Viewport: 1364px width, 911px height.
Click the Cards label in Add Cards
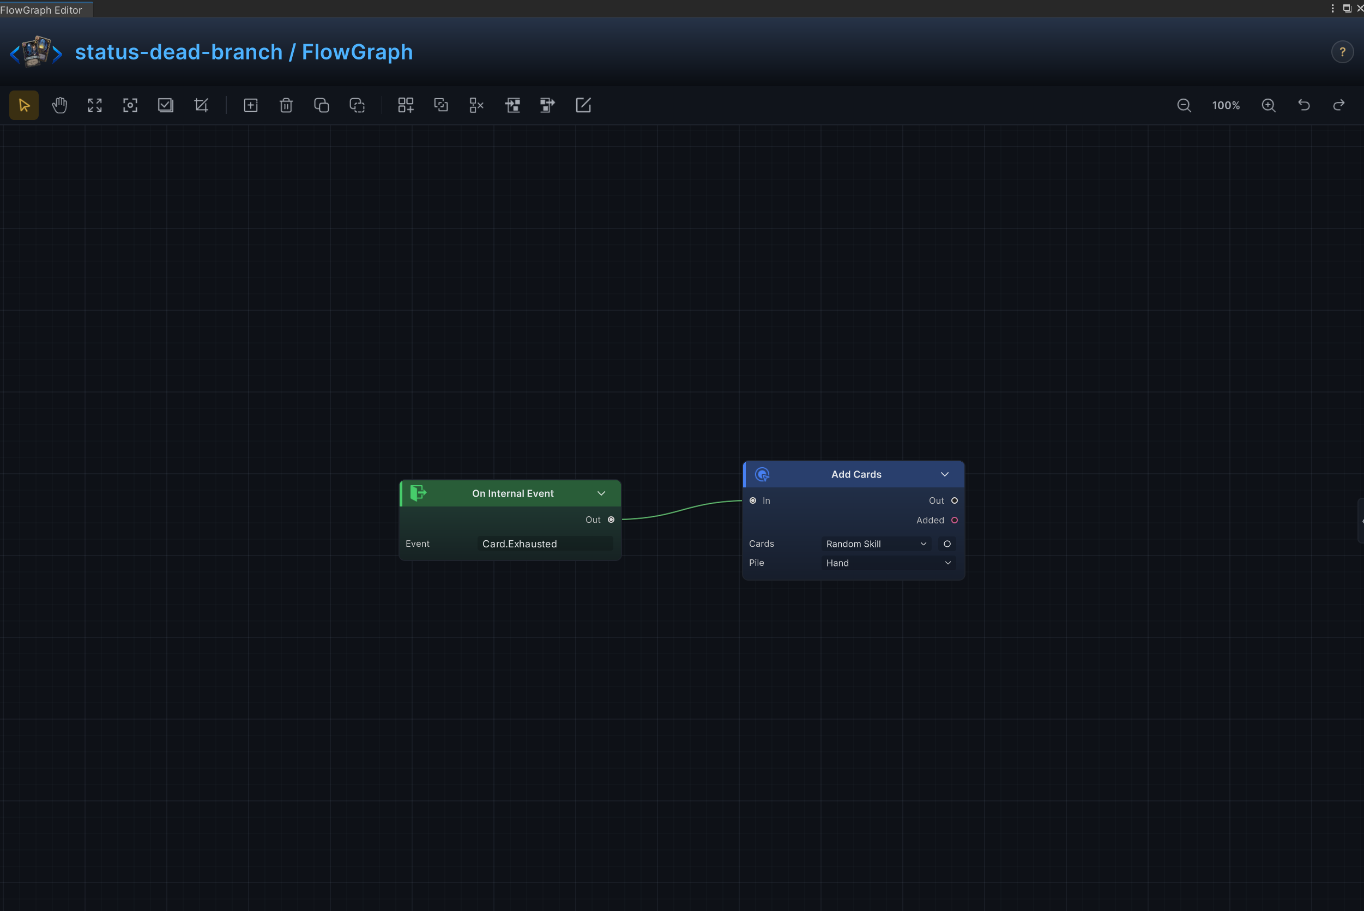(762, 544)
